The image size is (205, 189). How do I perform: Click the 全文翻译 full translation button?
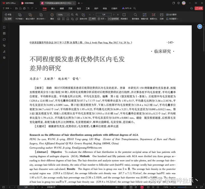(171, 14)
